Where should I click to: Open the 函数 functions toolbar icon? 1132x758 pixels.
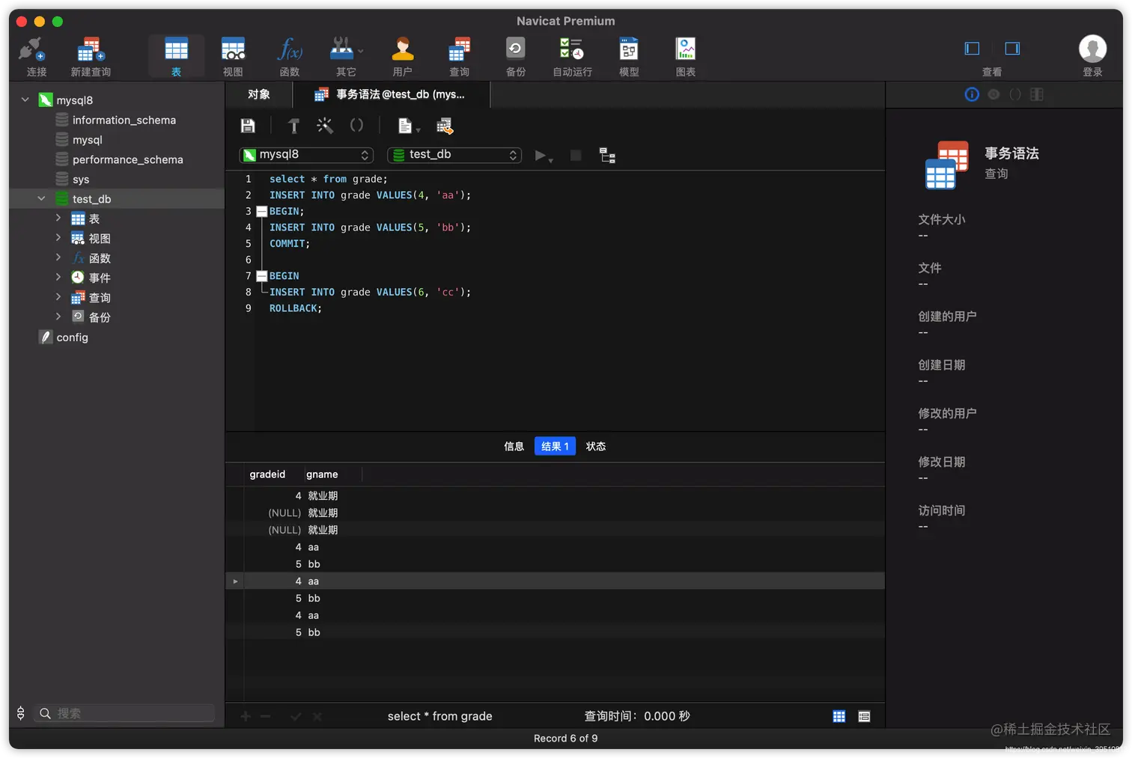coord(290,57)
